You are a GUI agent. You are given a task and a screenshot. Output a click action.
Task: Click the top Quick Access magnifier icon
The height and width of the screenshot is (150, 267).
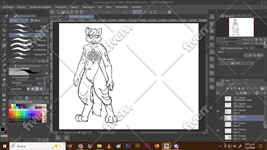(x=212, y=17)
